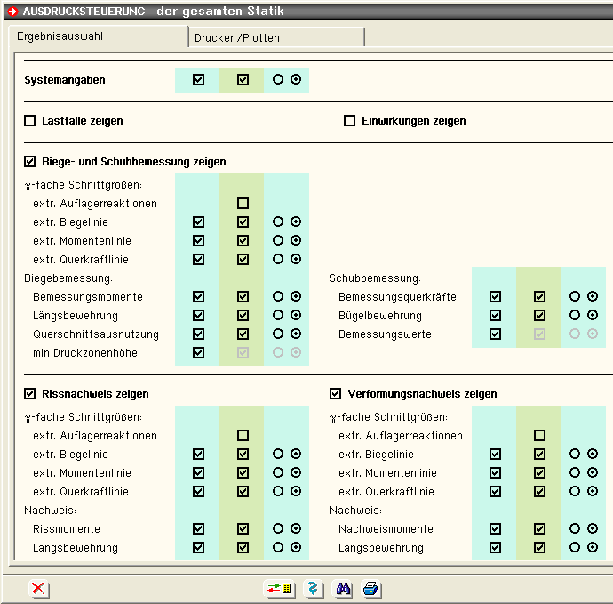Click the printer icon
The height and width of the screenshot is (604, 613).
pyautogui.click(x=370, y=588)
